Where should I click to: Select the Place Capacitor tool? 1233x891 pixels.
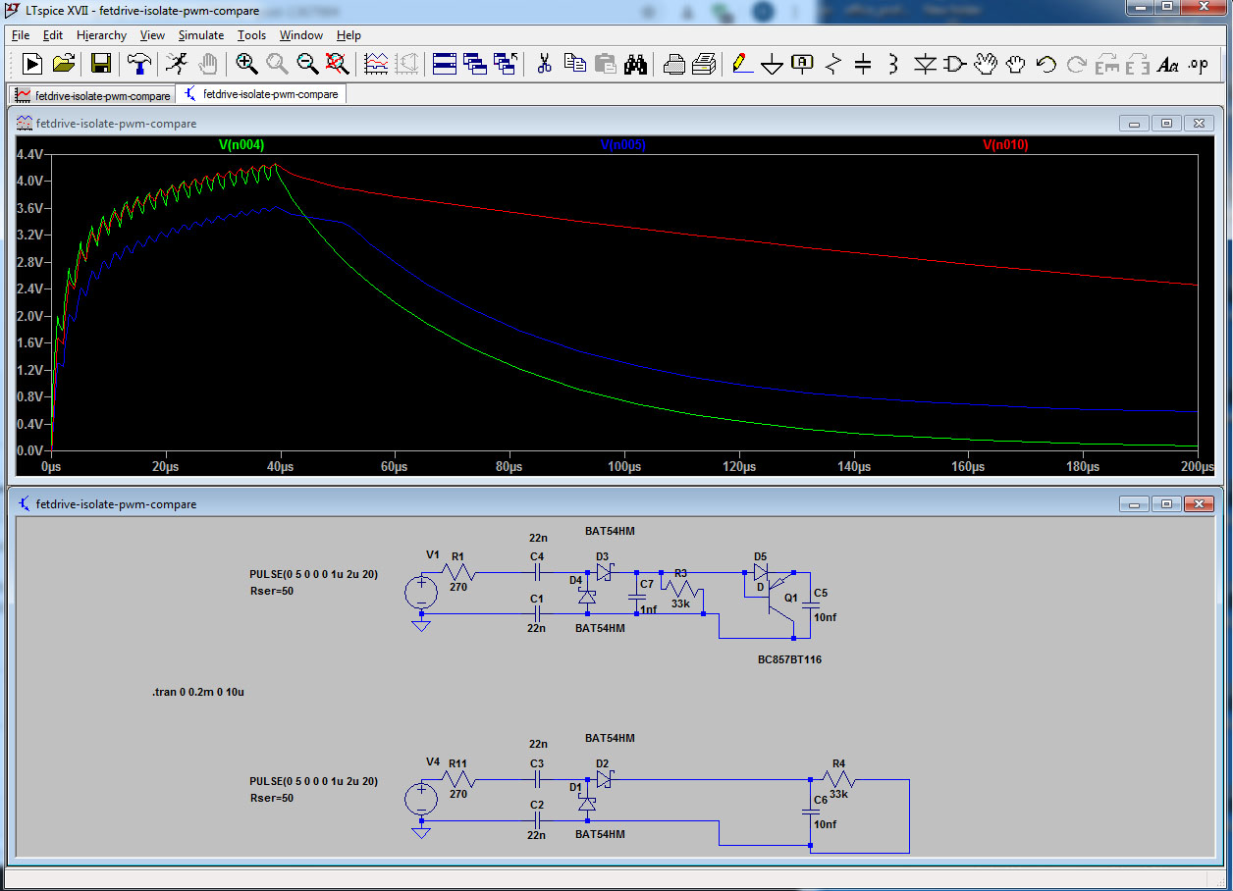click(x=863, y=64)
